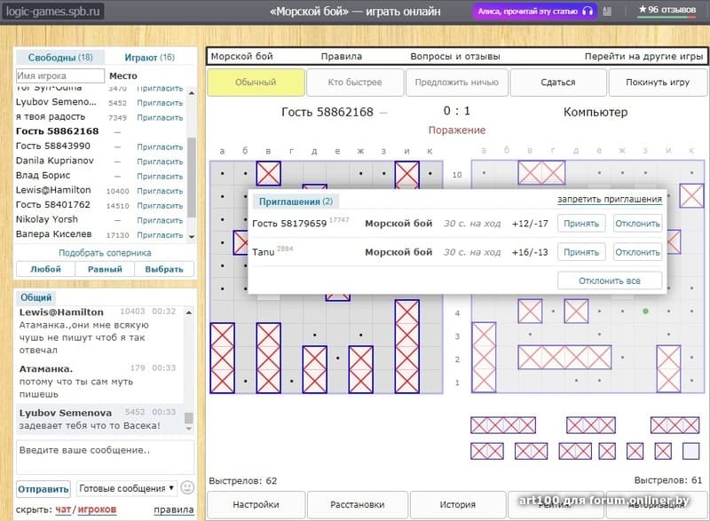
Task: Click 'Отклонить все' invitations button
Action: (609, 280)
